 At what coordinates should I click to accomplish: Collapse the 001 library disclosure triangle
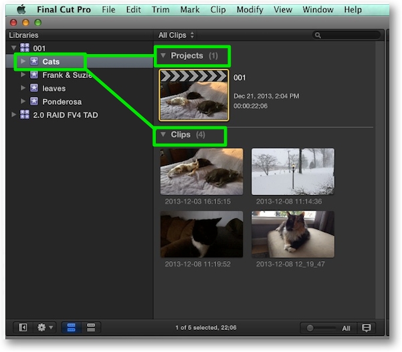click(14, 47)
